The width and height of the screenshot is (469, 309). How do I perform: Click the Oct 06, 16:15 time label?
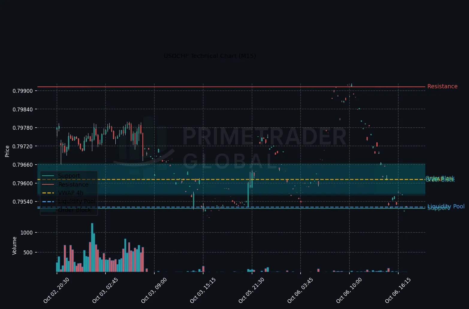click(x=398, y=290)
